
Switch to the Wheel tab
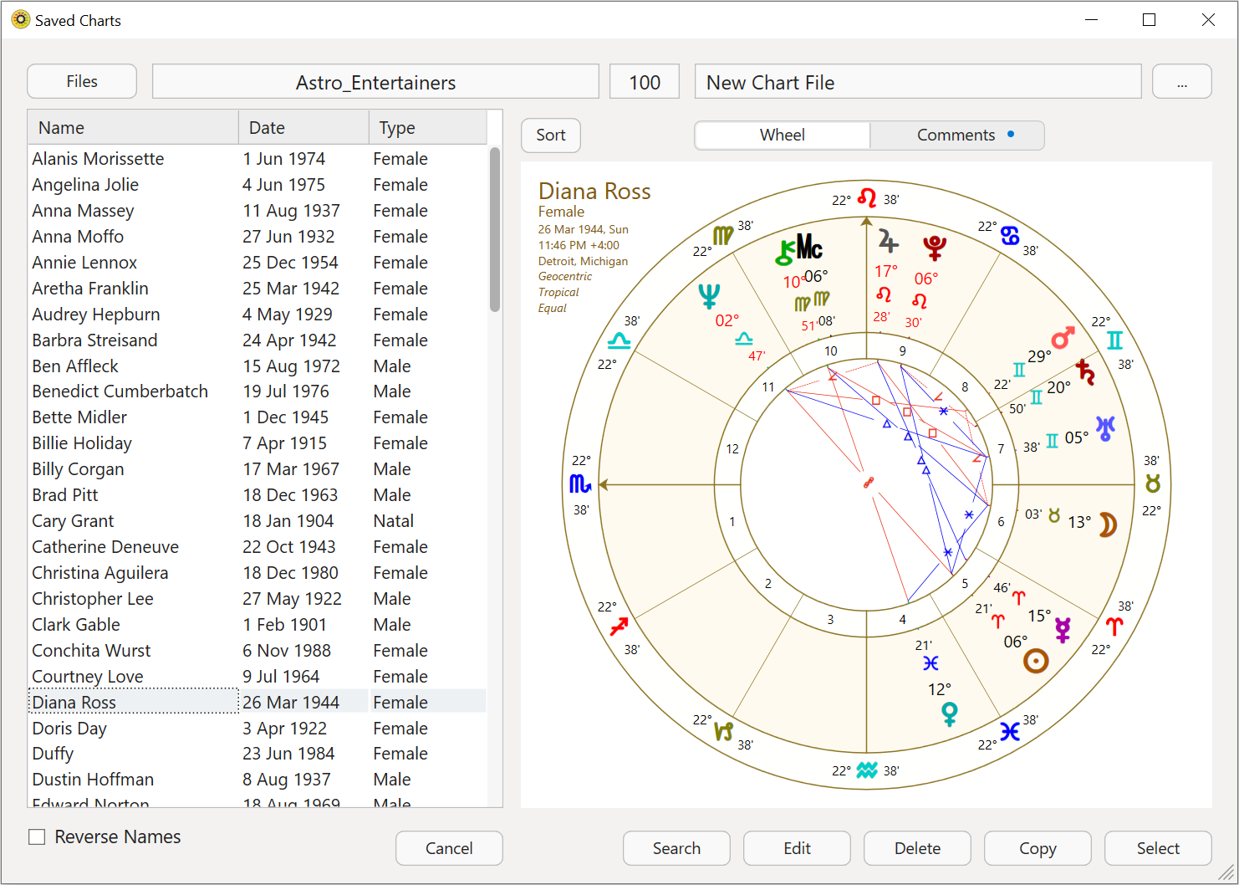(x=783, y=135)
